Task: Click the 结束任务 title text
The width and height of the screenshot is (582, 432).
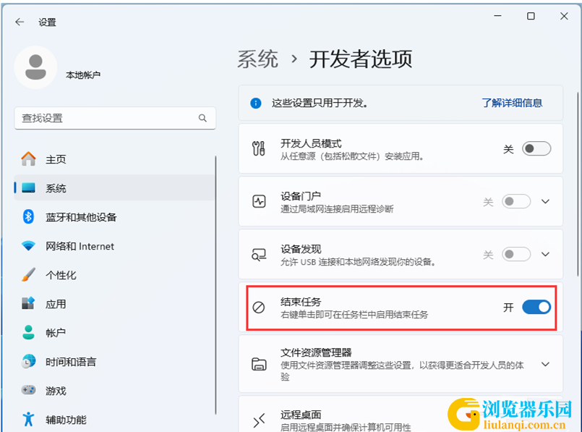Action: pyautogui.click(x=301, y=302)
